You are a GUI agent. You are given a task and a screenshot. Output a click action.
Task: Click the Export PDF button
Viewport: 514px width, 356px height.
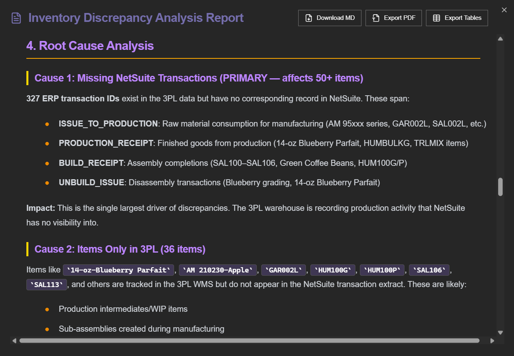[394, 18]
